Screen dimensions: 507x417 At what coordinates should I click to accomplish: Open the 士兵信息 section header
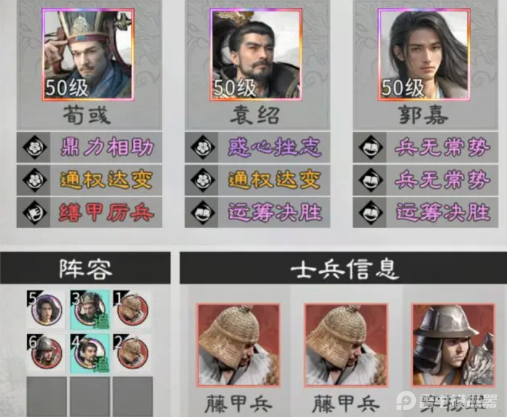point(343,268)
